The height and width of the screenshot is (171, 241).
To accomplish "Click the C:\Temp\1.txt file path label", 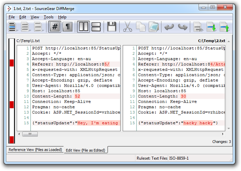I will pyautogui.click(x=28, y=41).
